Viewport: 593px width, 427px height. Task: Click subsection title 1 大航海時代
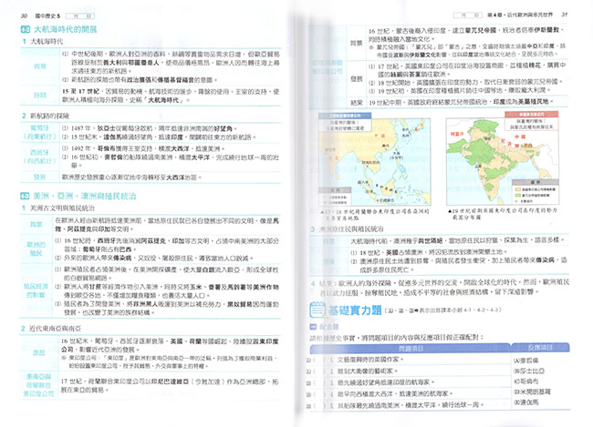tap(43, 41)
